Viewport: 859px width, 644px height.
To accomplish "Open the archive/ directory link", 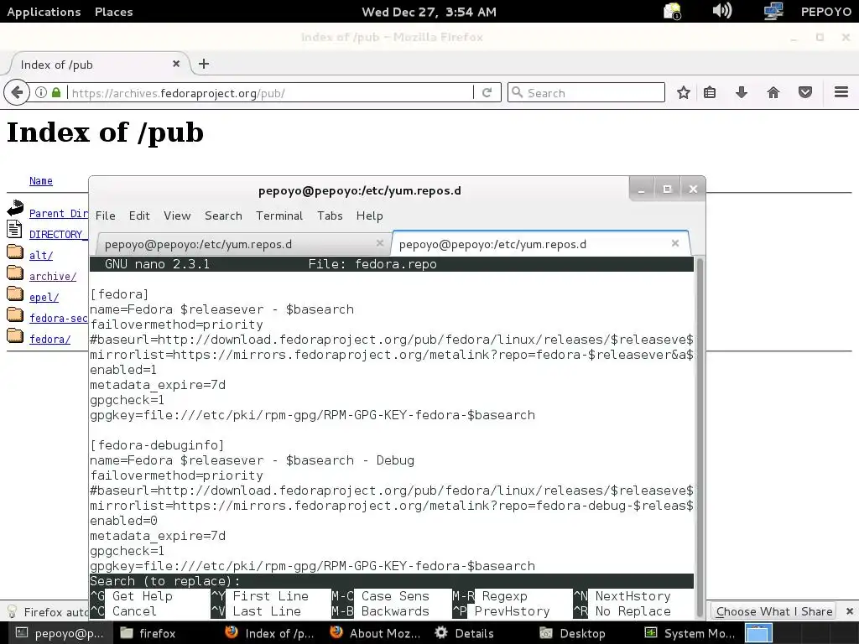I will click(x=53, y=276).
